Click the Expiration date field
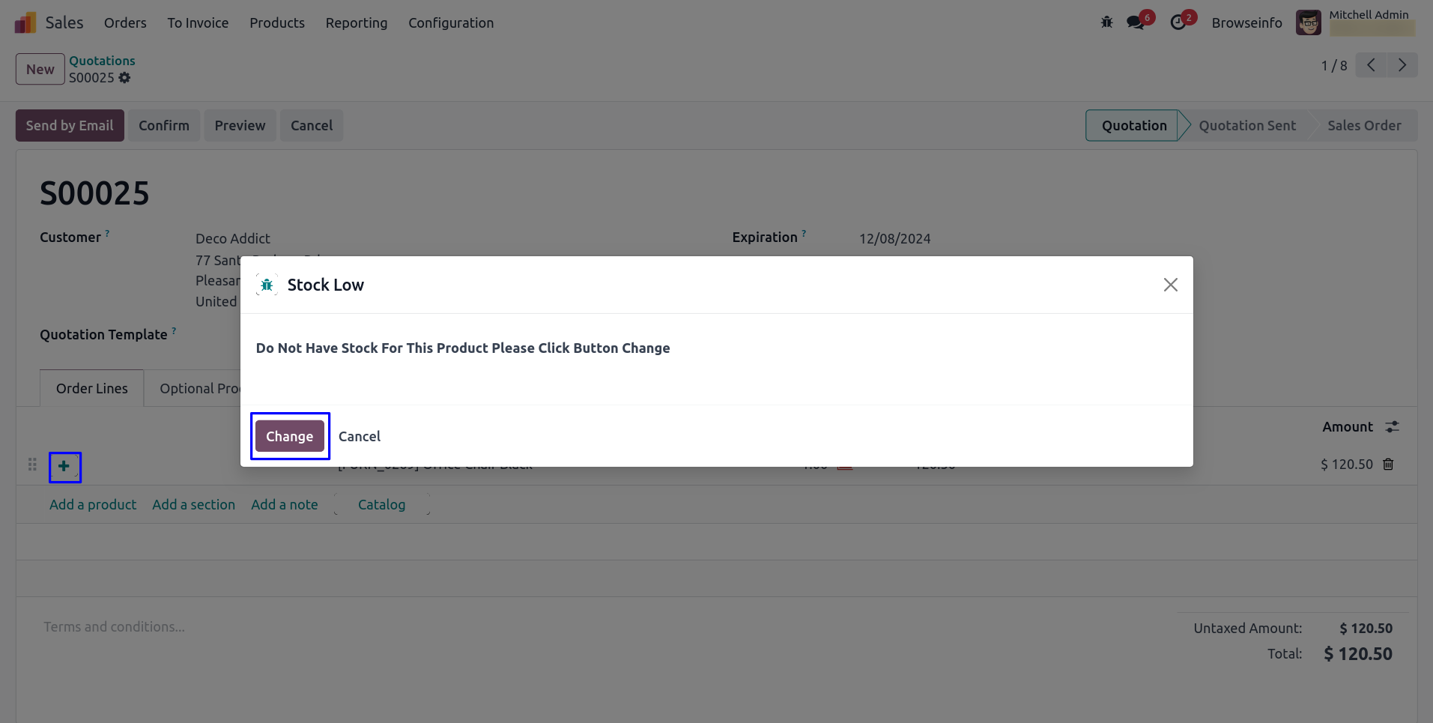Image resolution: width=1433 pixels, height=723 pixels. [x=895, y=238]
